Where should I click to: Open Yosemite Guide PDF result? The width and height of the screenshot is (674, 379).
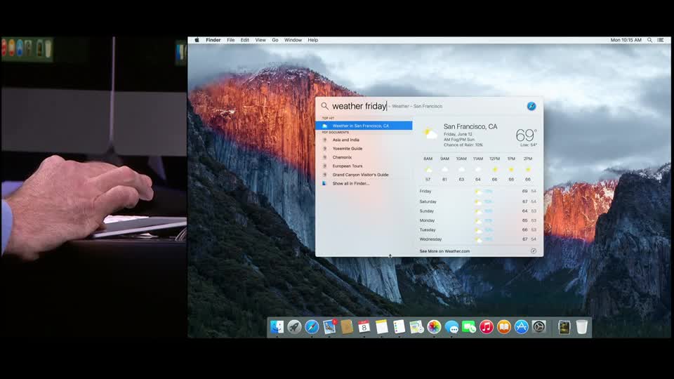click(348, 149)
